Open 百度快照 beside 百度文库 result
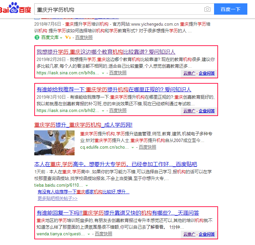Image resolution: width=255 pixels, height=245 pixels. (84, 37)
